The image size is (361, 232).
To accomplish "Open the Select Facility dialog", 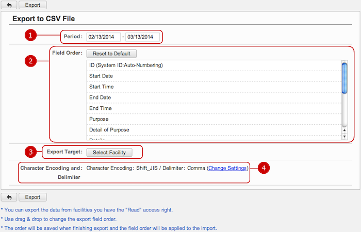I will (109, 152).
